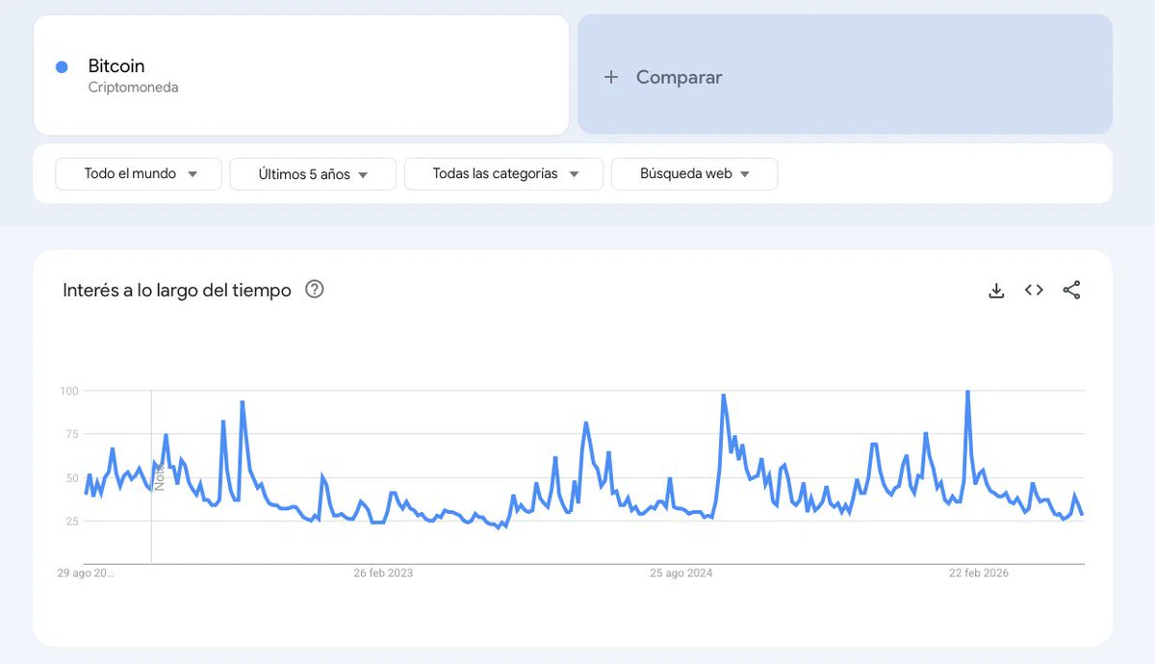Click the highest peak at value 100

(x=967, y=392)
